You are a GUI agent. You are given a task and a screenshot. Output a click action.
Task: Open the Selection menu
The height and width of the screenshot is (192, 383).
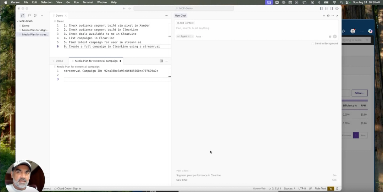click(x=47, y=2)
